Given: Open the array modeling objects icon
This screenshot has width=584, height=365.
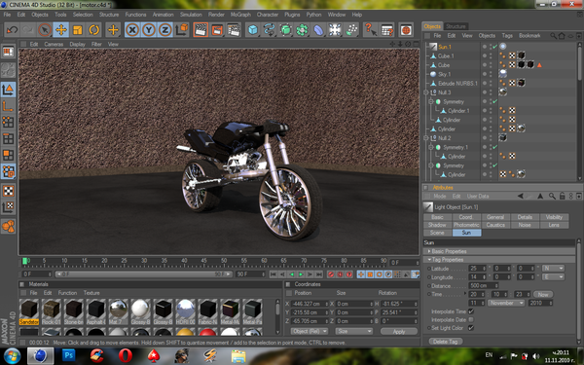Looking at the screenshot, I should tap(302, 30).
